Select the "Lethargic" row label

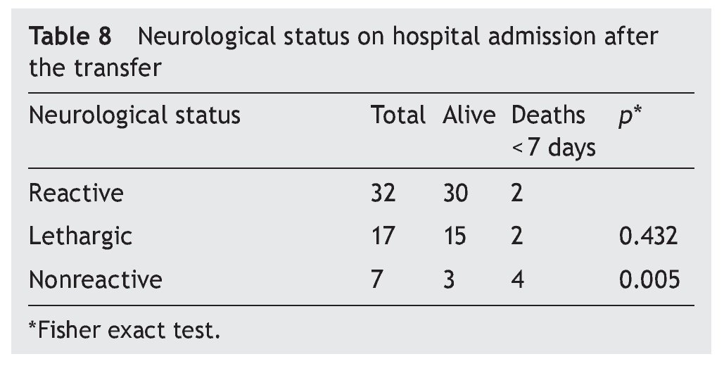80,236
